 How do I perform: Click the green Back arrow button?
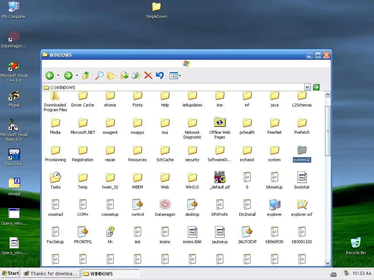tap(50, 76)
